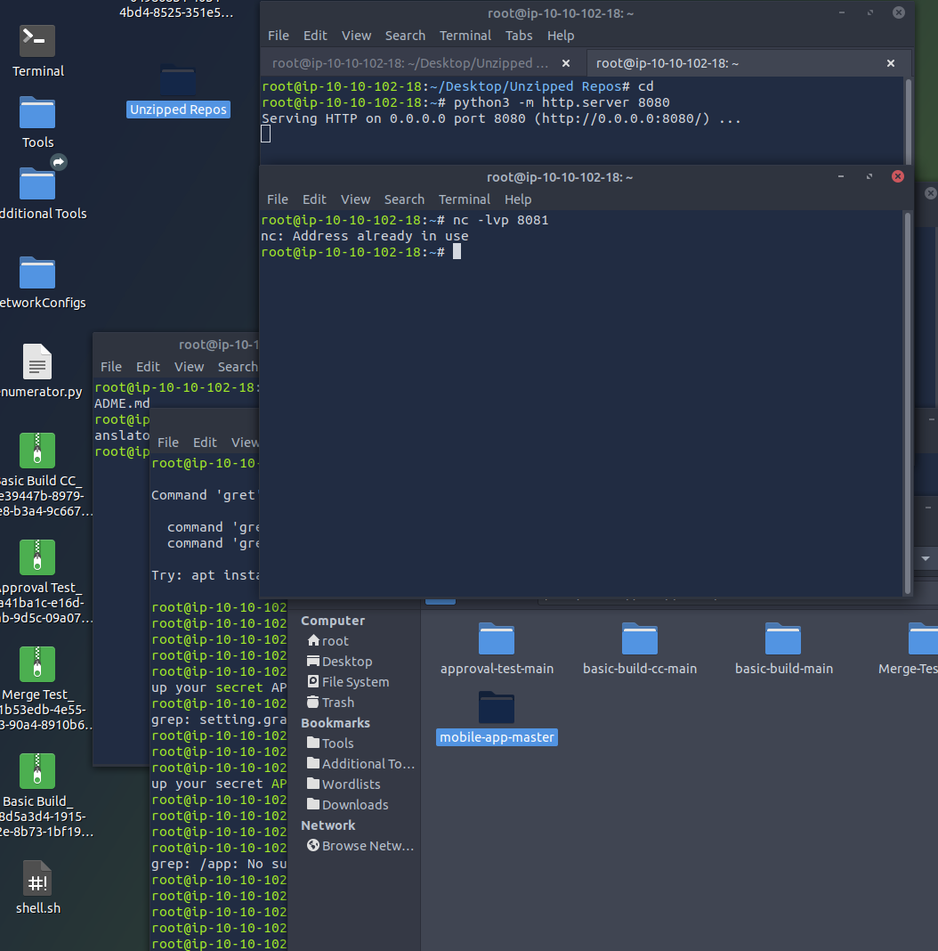
Task: Open File System in the sidebar
Action: point(348,682)
